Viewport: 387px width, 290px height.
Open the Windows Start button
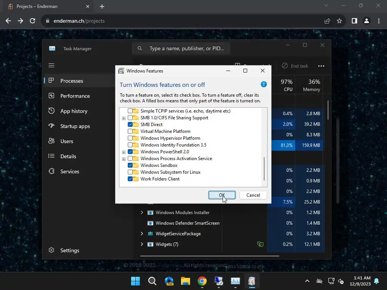click(135, 281)
